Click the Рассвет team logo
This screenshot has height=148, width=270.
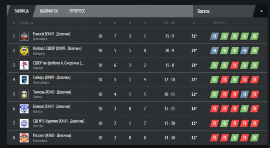click(24, 138)
